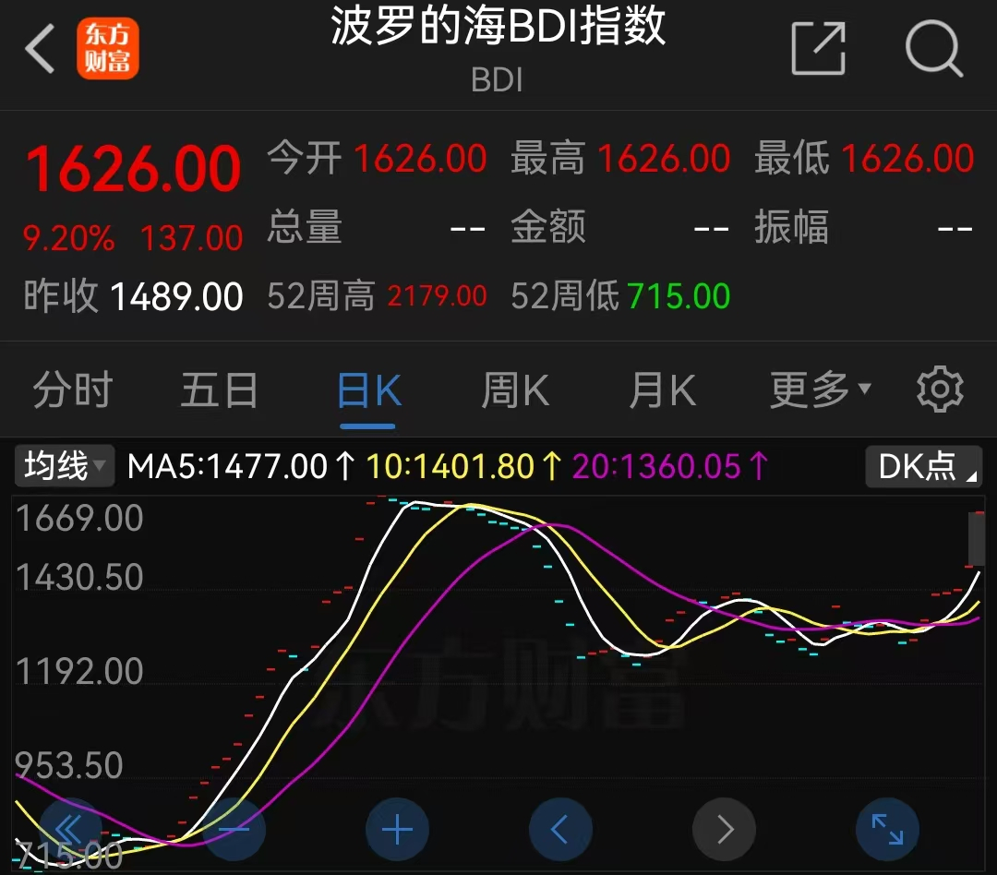The width and height of the screenshot is (997, 875).
Task: Shift chart left with the left arrow
Action: pyautogui.click(x=560, y=829)
